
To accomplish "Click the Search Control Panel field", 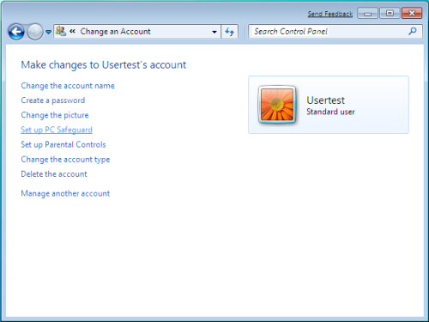I will 329,31.
